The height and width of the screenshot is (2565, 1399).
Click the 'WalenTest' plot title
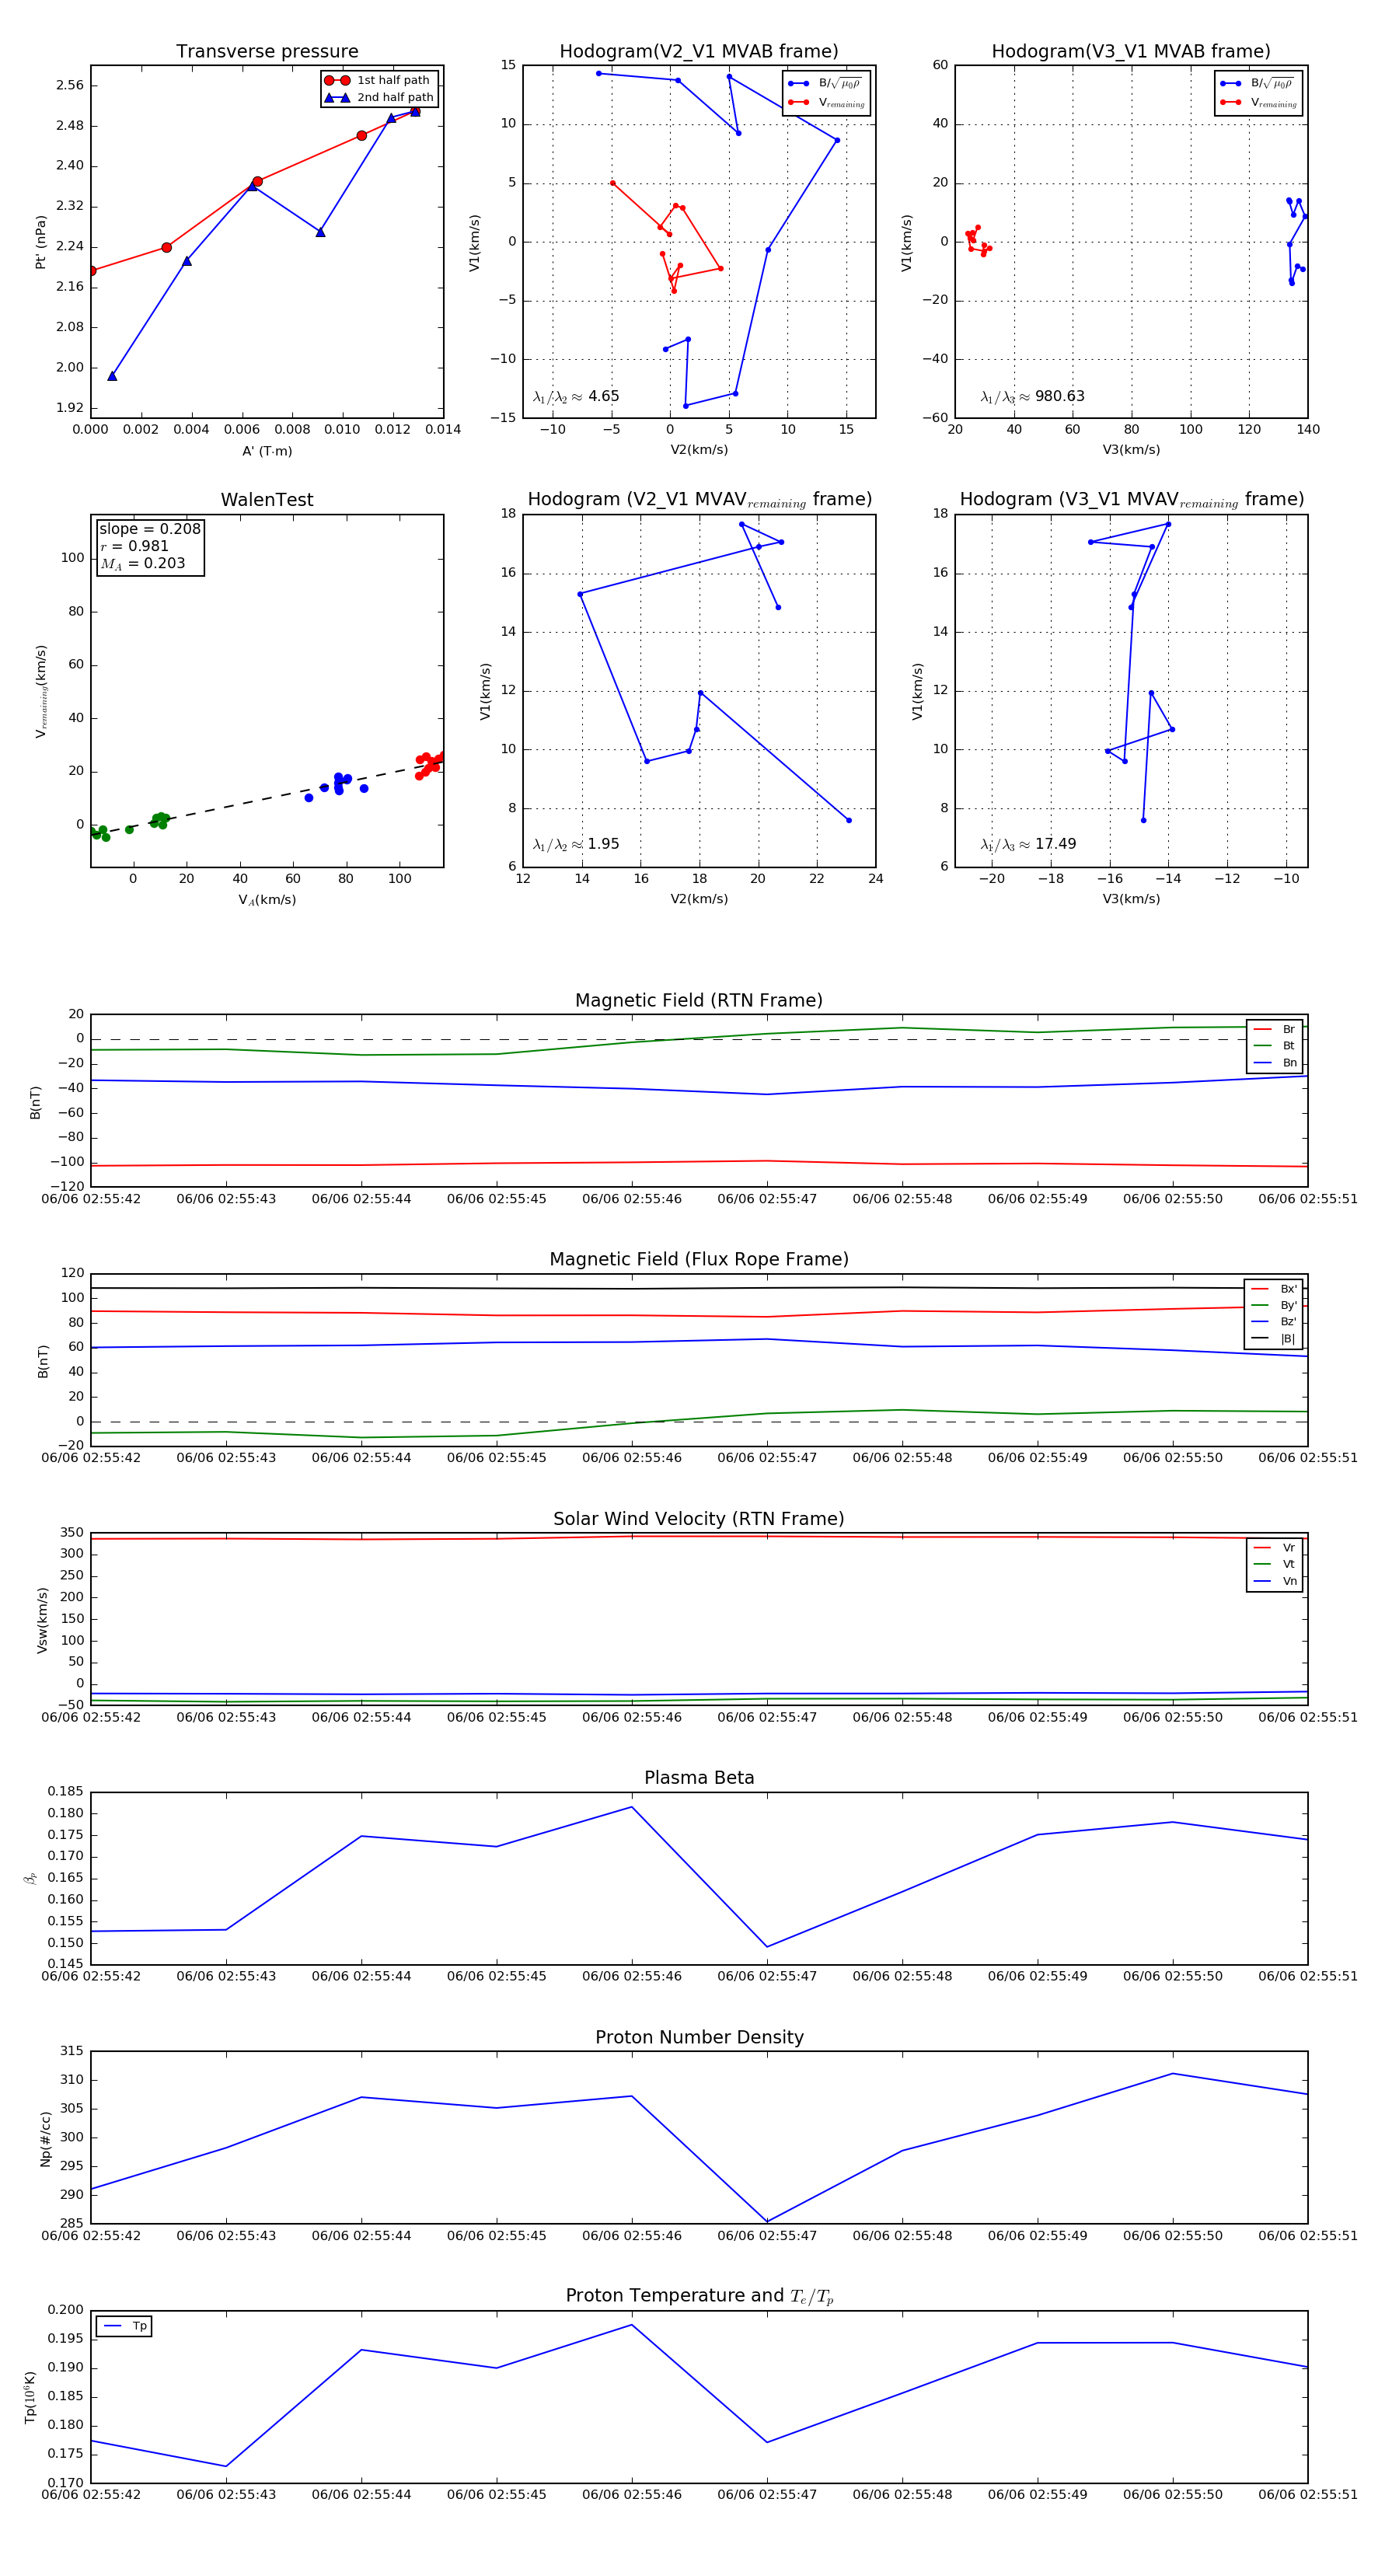[267, 500]
